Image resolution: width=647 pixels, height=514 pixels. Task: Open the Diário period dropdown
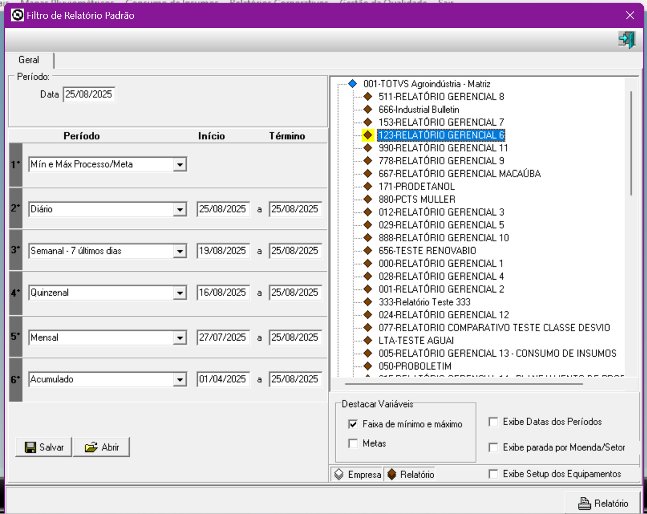(x=181, y=210)
